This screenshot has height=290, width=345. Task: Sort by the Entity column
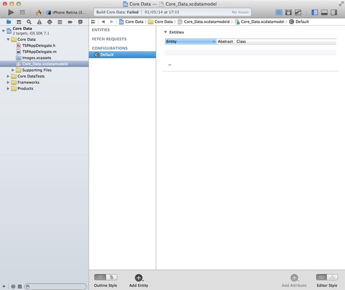point(190,41)
